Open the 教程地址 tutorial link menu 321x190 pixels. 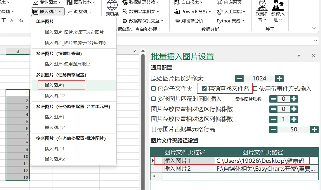pos(278,11)
